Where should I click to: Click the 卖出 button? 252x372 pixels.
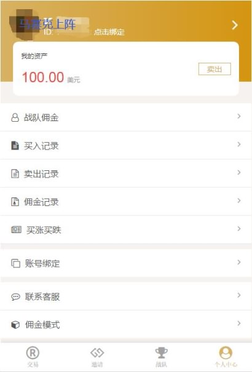point(215,69)
